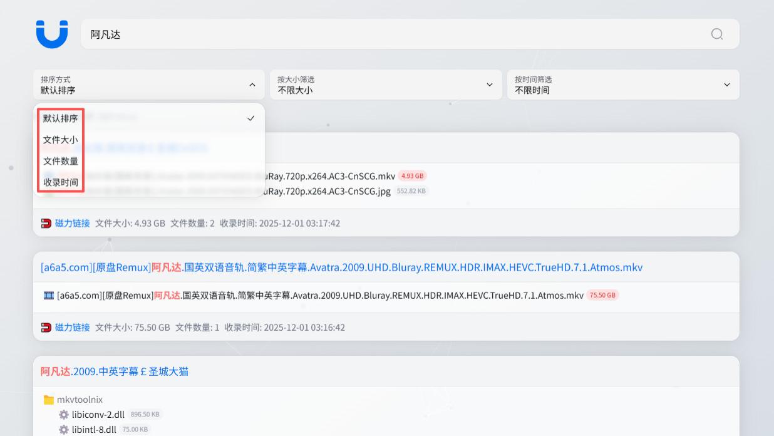This screenshot has width=774, height=436.
Task: Click the search input containing 阿凡达
Action: point(250,34)
